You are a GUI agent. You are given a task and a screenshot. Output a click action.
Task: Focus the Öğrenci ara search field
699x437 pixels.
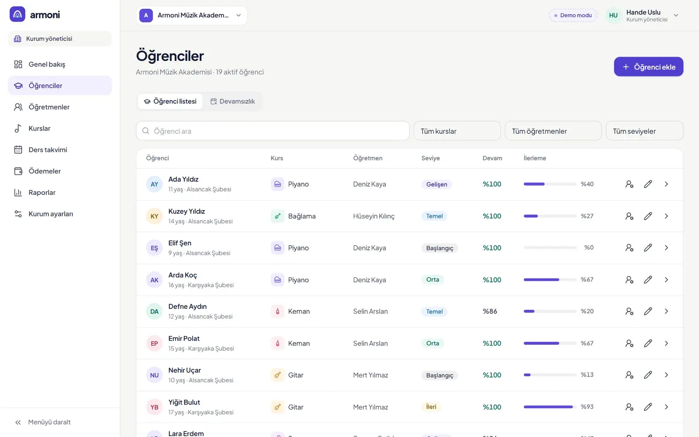pos(273,131)
